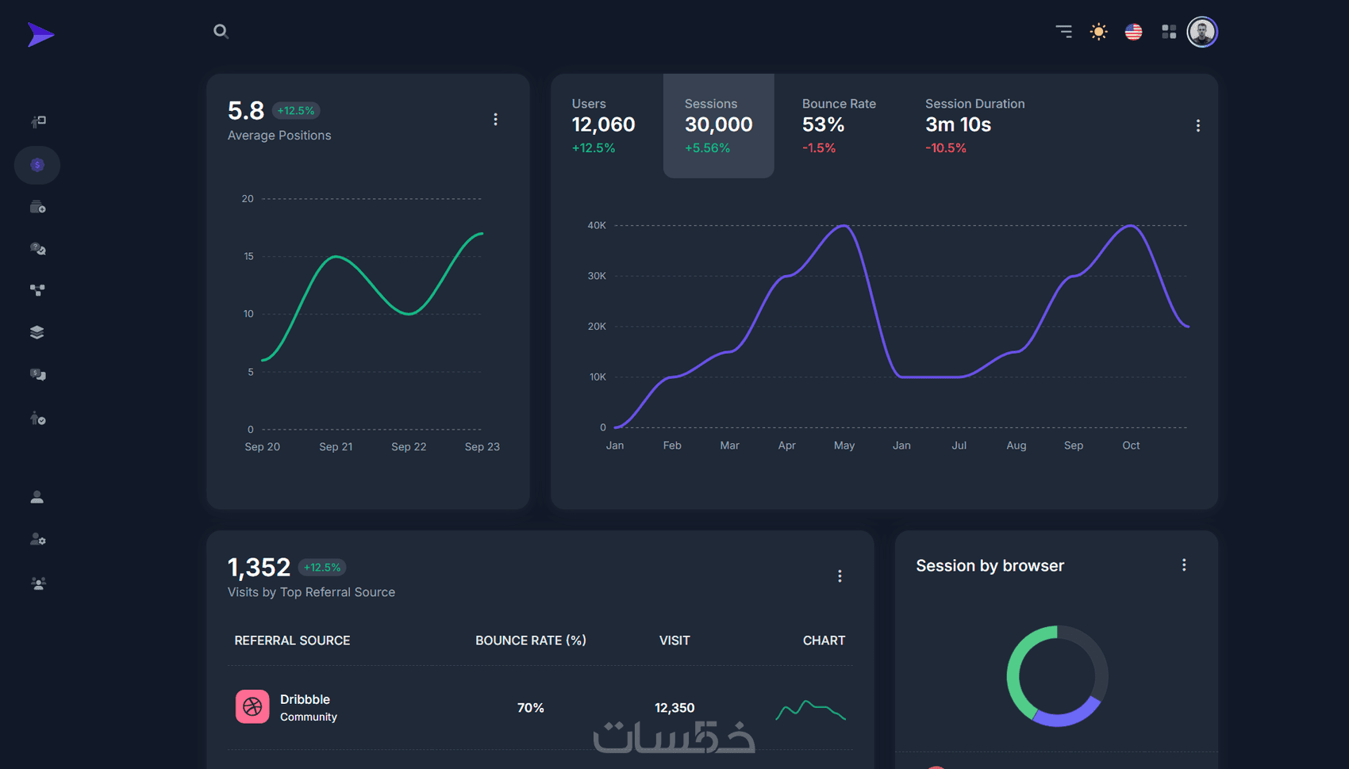1349x769 pixels.
Task: Click the Dribbble referral source row
Action: point(540,707)
